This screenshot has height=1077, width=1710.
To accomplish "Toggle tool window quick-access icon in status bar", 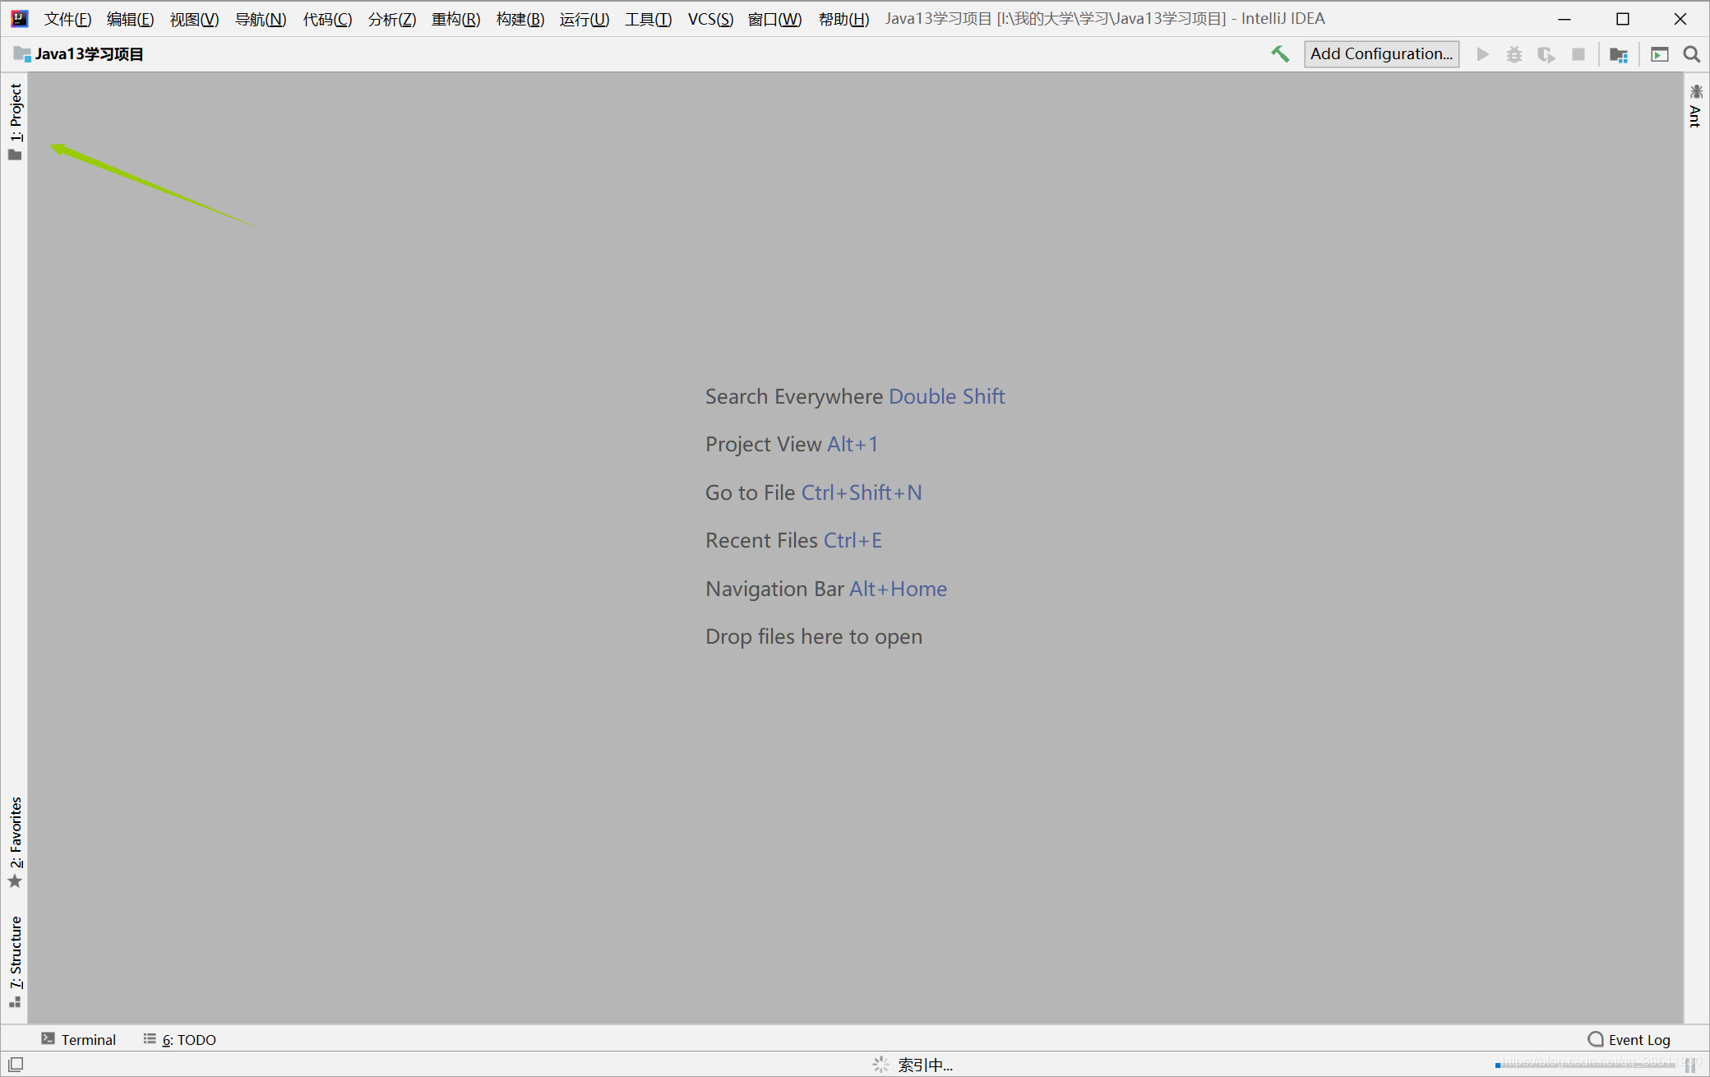I will pos(16,1064).
